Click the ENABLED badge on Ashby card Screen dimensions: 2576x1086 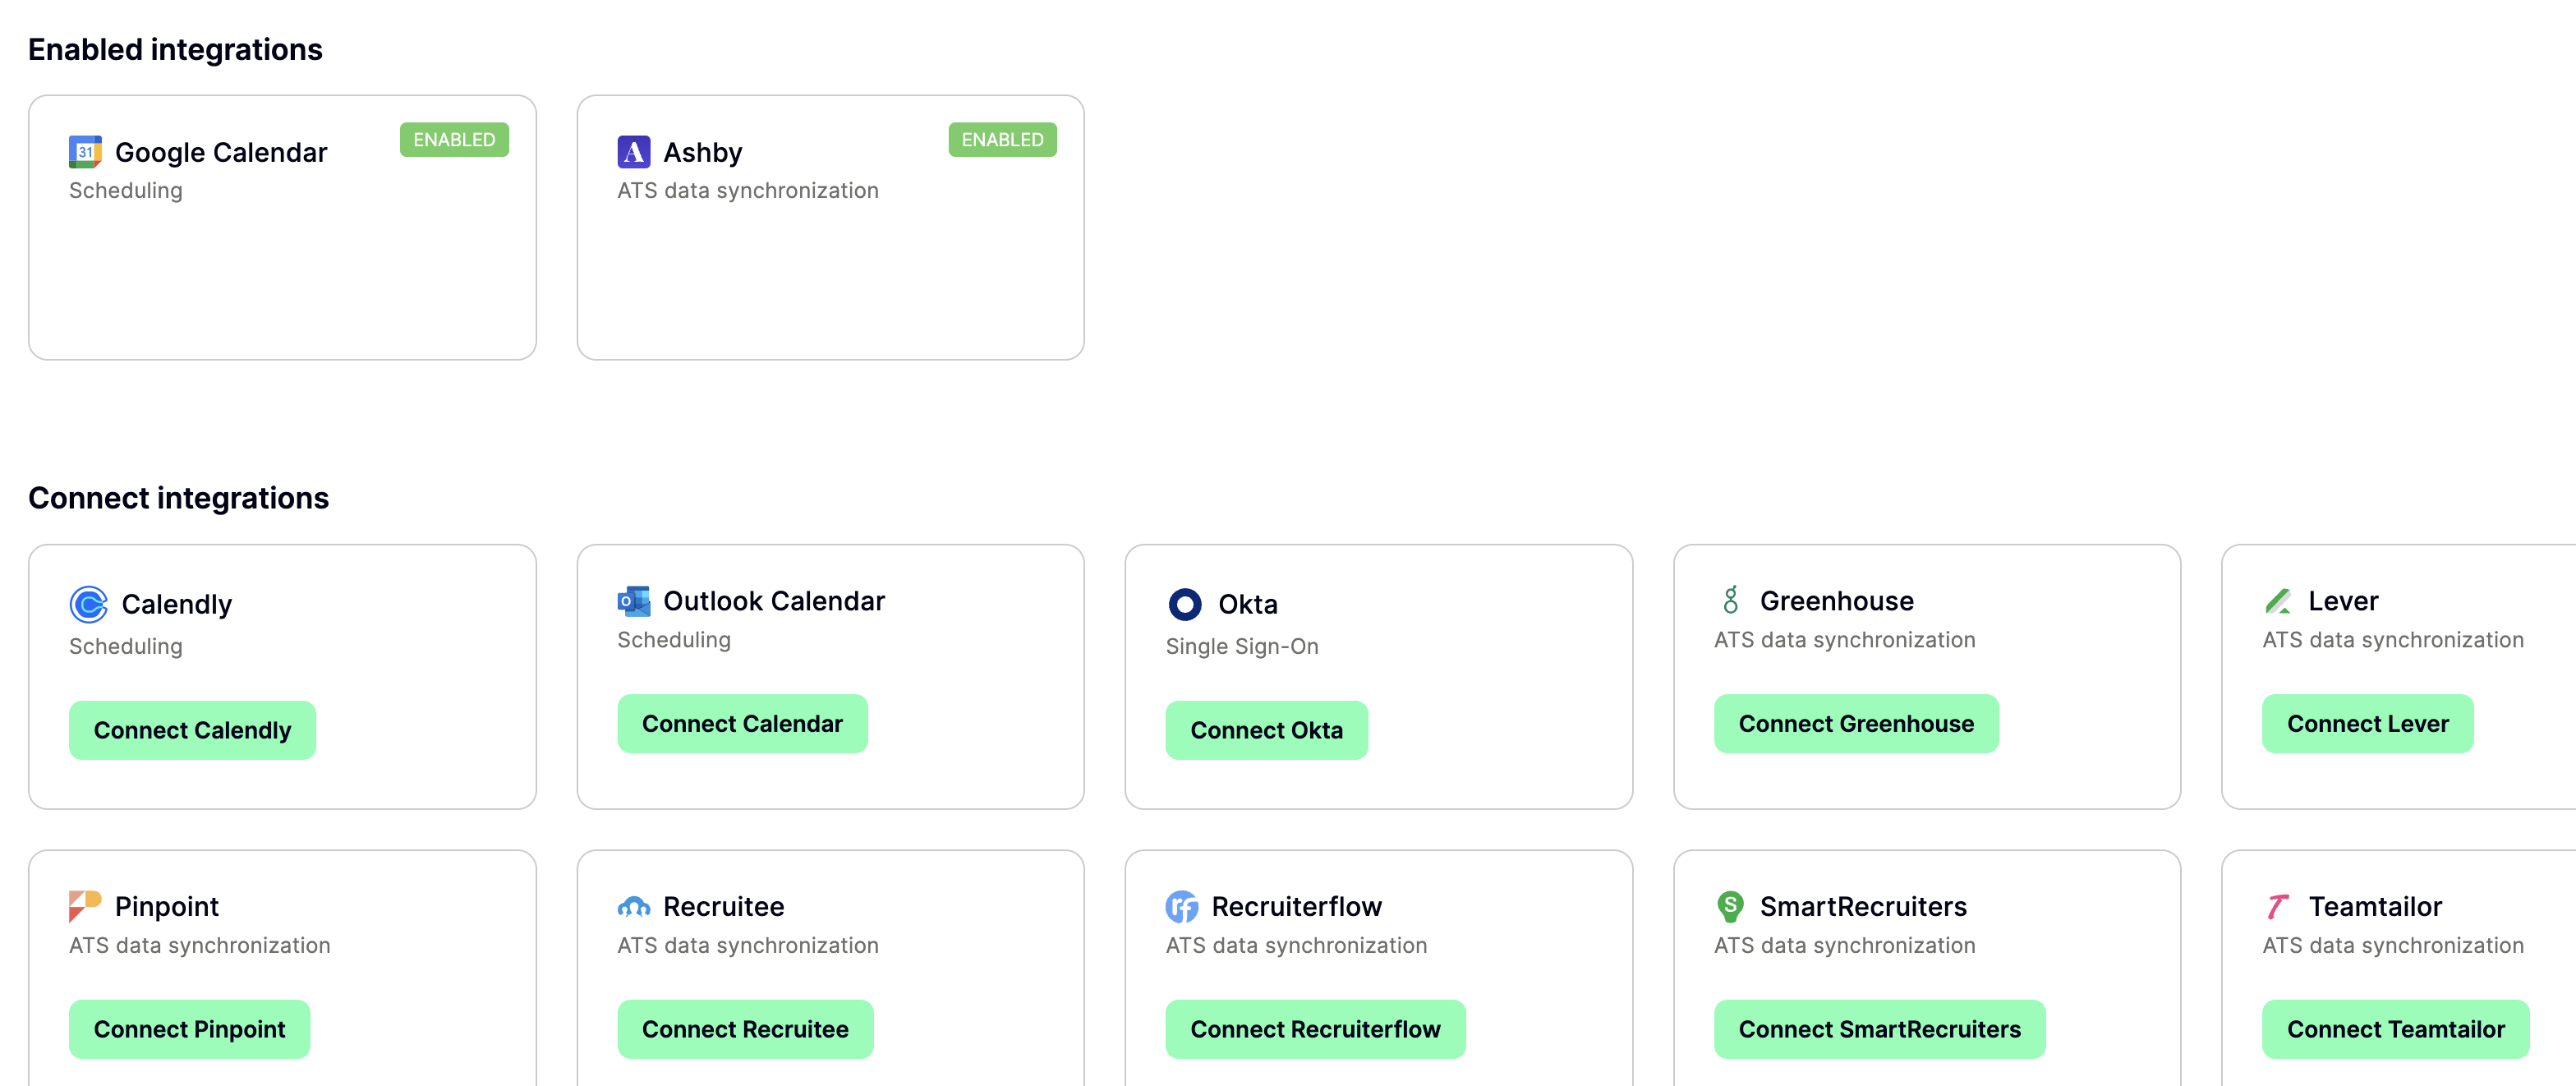coord(1001,140)
